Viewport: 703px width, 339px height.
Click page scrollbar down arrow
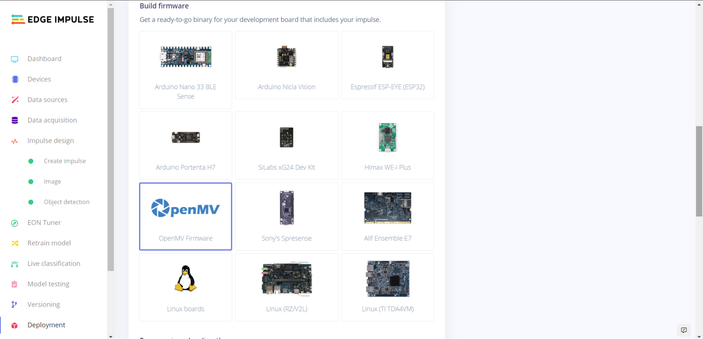[699, 336]
